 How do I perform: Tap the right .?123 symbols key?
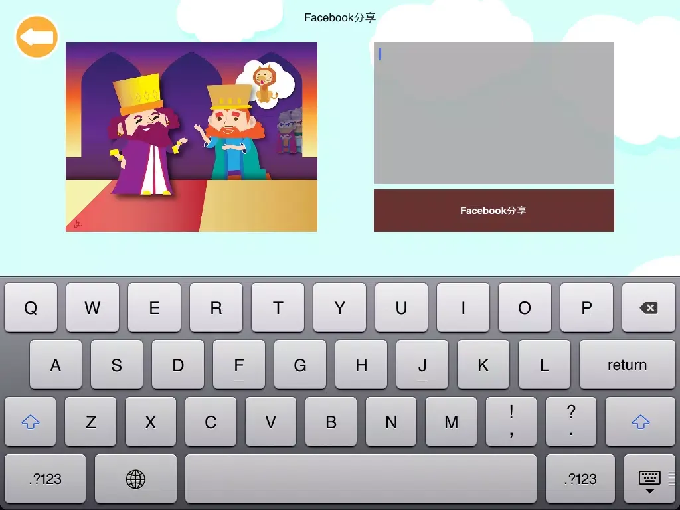[x=580, y=479]
